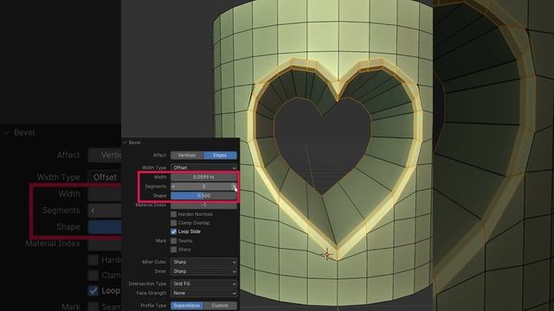Enable the Mark Sharp checkbox
Image resolution: width=554 pixels, height=311 pixels.
(x=173, y=250)
